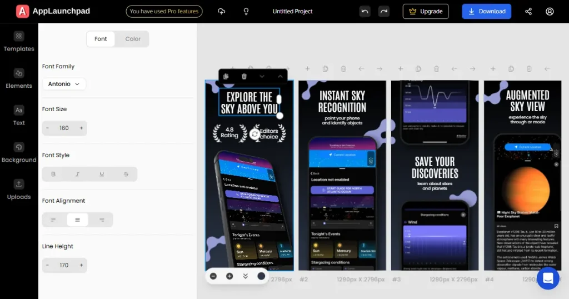Screen dimensions: 569x299
Task: Click the swap icon on Editors choice badge
Action: click(254, 134)
